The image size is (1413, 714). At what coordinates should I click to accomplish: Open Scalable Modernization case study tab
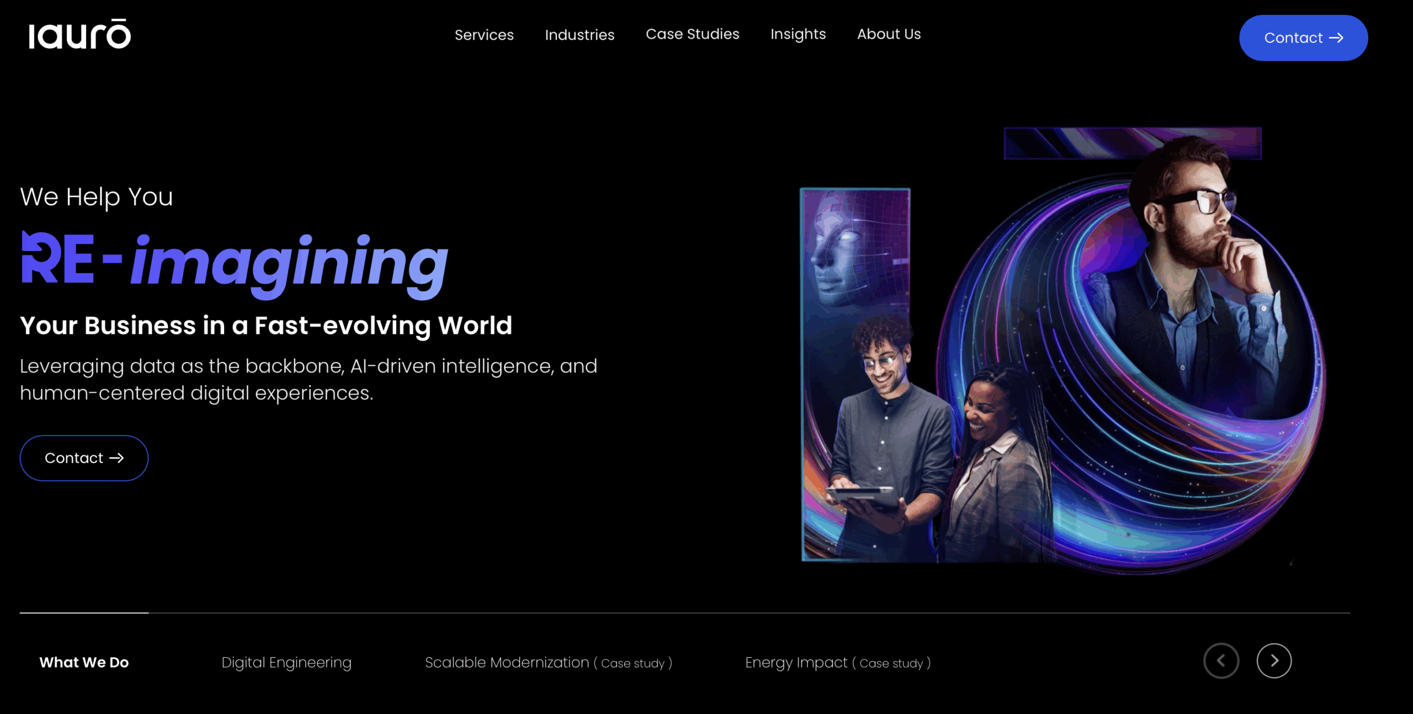(x=549, y=663)
